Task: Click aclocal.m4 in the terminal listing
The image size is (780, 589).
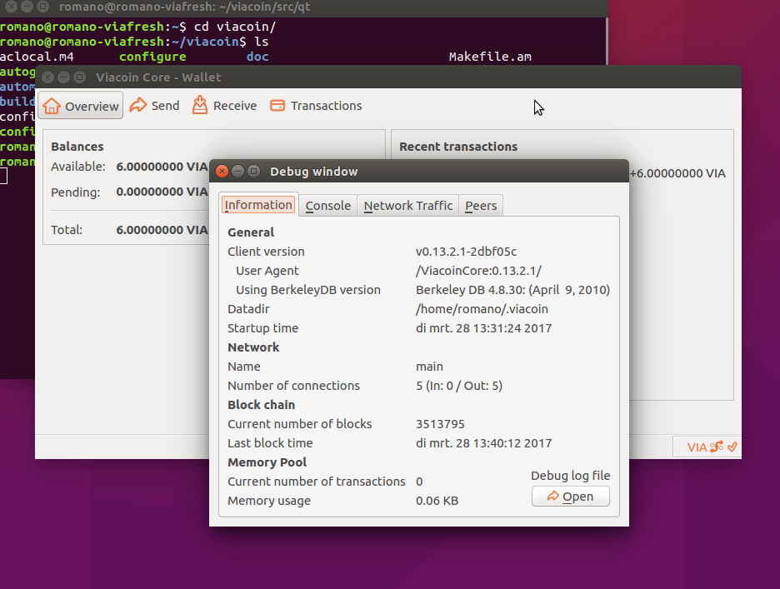Action: [37, 57]
